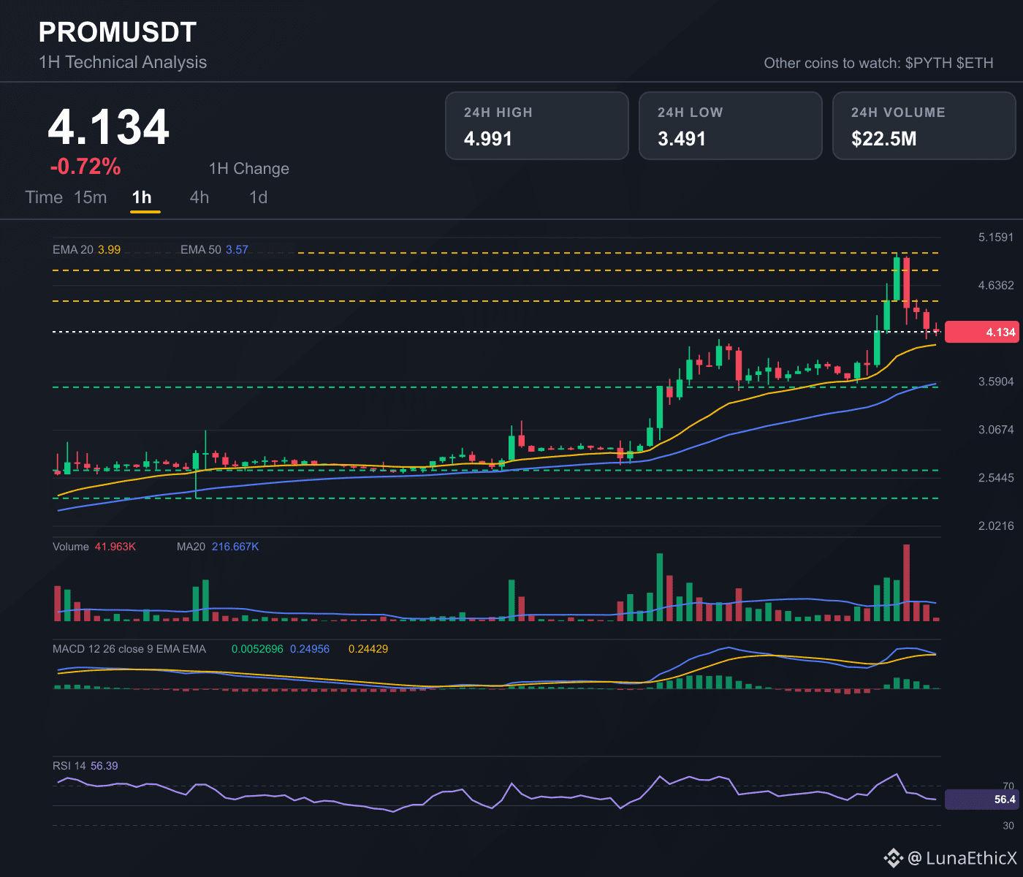Viewport: 1023px width, 877px height.
Task: Click the MACD line value 0.24956
Action: (310, 649)
